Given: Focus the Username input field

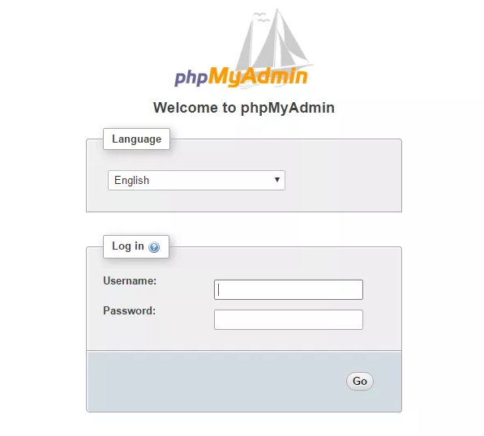Looking at the screenshot, I should pyautogui.click(x=289, y=290).
